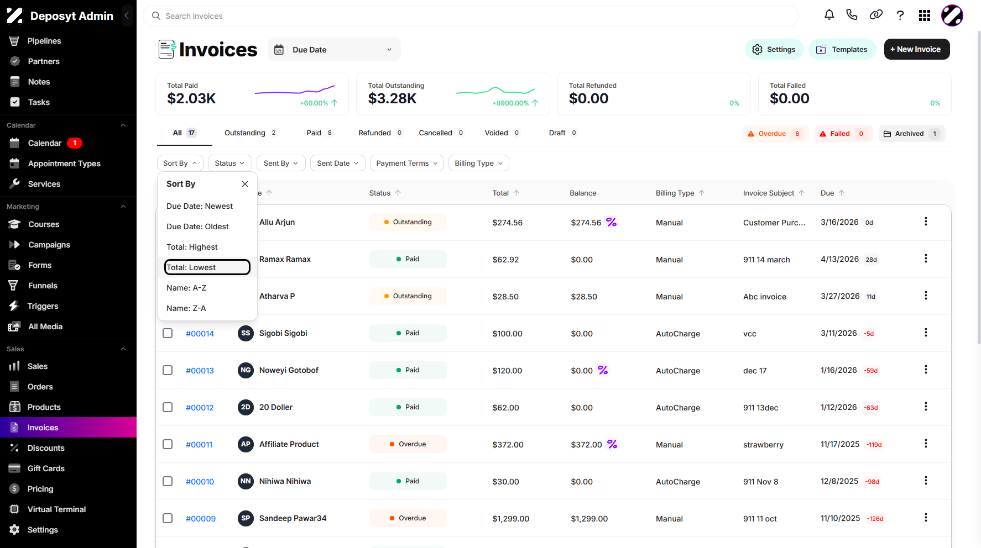Switch to the Outstanding tab

[251, 133]
